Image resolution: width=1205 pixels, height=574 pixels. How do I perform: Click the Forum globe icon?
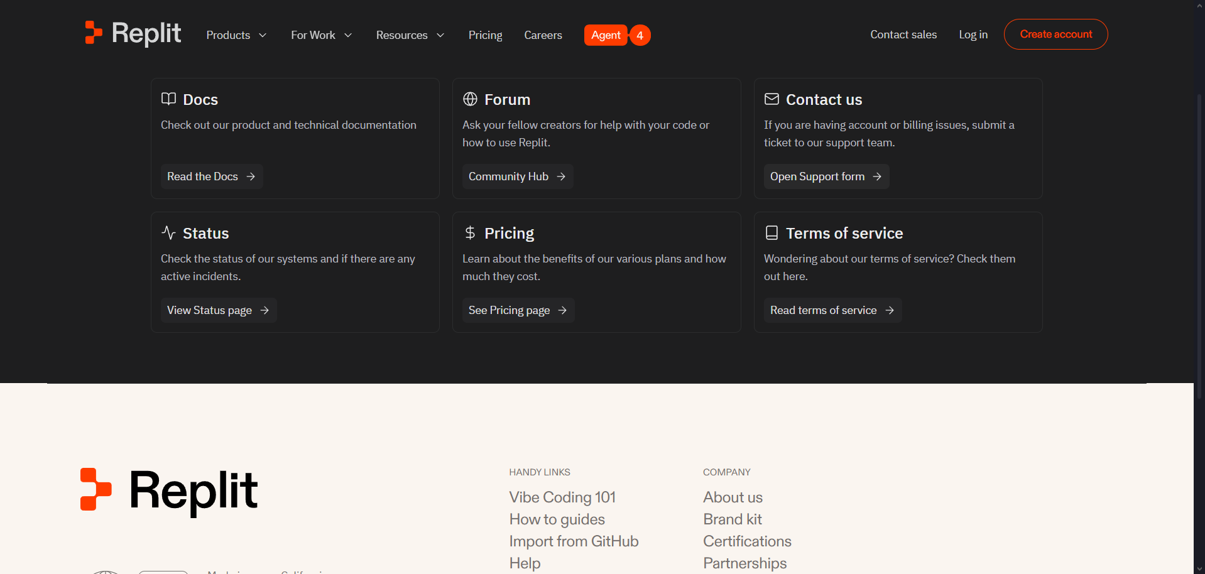tap(470, 99)
